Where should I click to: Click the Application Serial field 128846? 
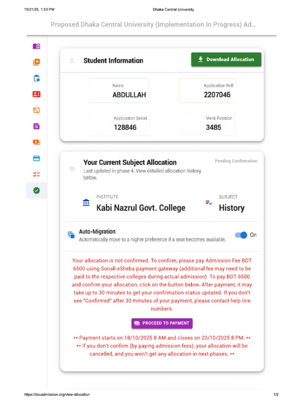pos(120,123)
